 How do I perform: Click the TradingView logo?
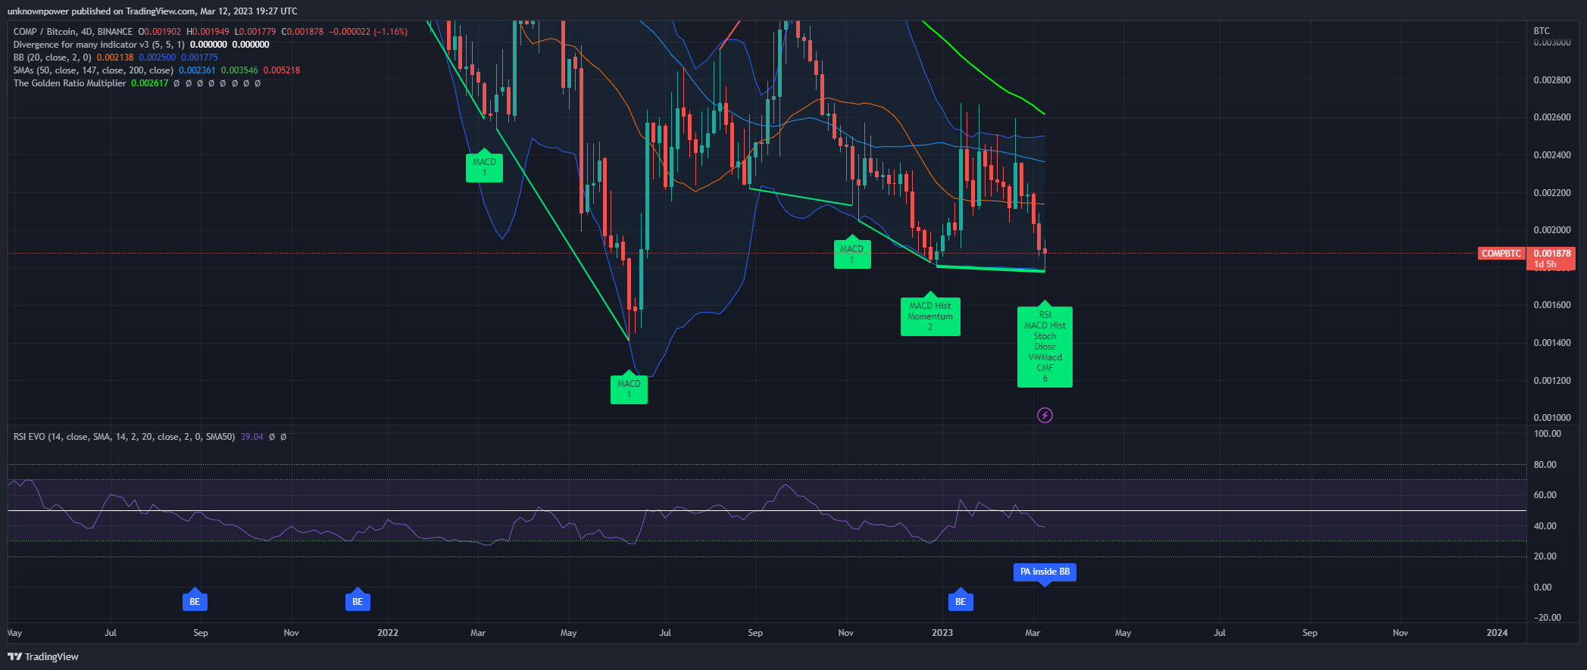[43, 656]
